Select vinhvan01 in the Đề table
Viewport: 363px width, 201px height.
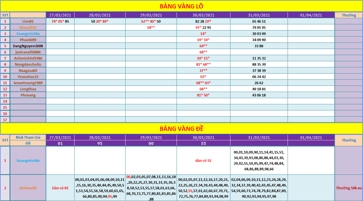pos(28,188)
